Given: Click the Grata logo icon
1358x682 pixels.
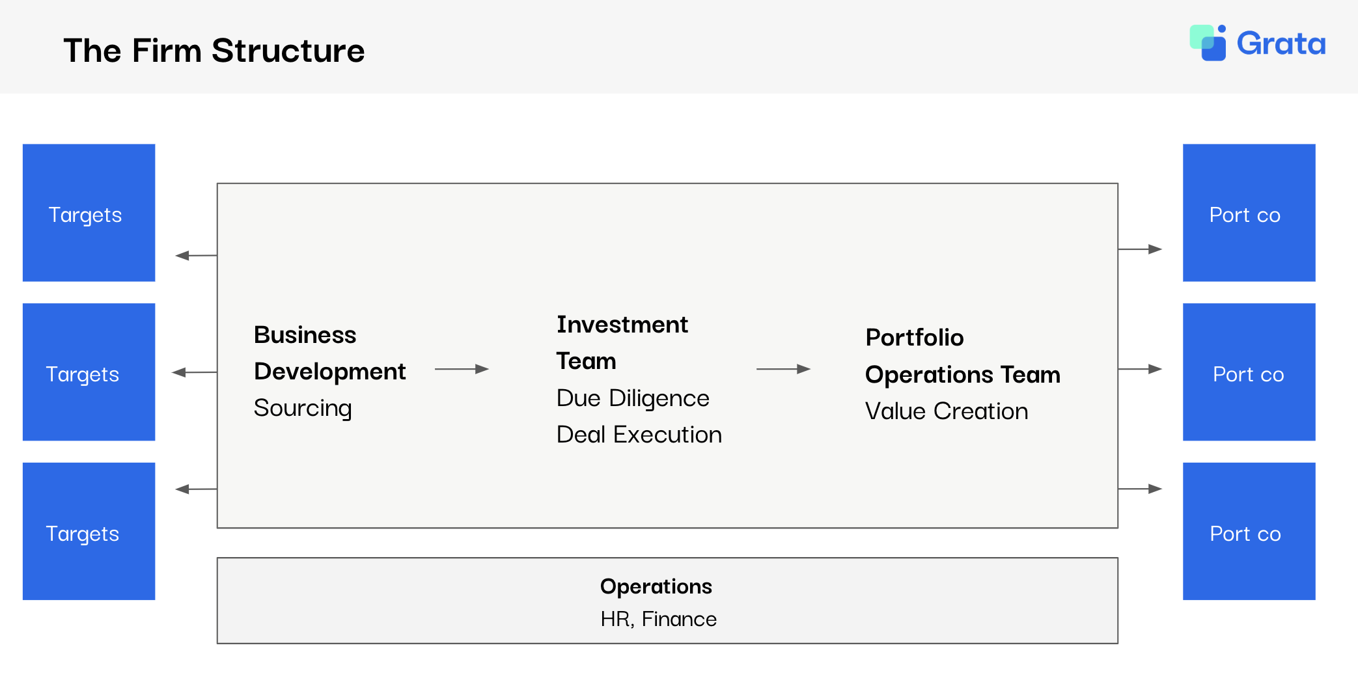Looking at the screenshot, I should (1208, 43).
